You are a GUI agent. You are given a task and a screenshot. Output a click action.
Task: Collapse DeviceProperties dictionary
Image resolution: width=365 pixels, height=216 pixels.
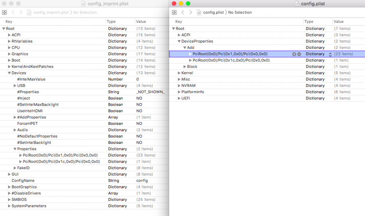point(179,41)
